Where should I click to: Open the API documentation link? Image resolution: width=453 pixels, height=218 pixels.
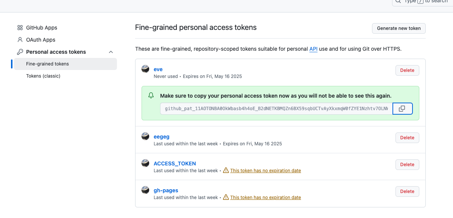pos(313,49)
